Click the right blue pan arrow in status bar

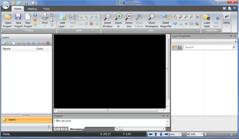pos(166,134)
